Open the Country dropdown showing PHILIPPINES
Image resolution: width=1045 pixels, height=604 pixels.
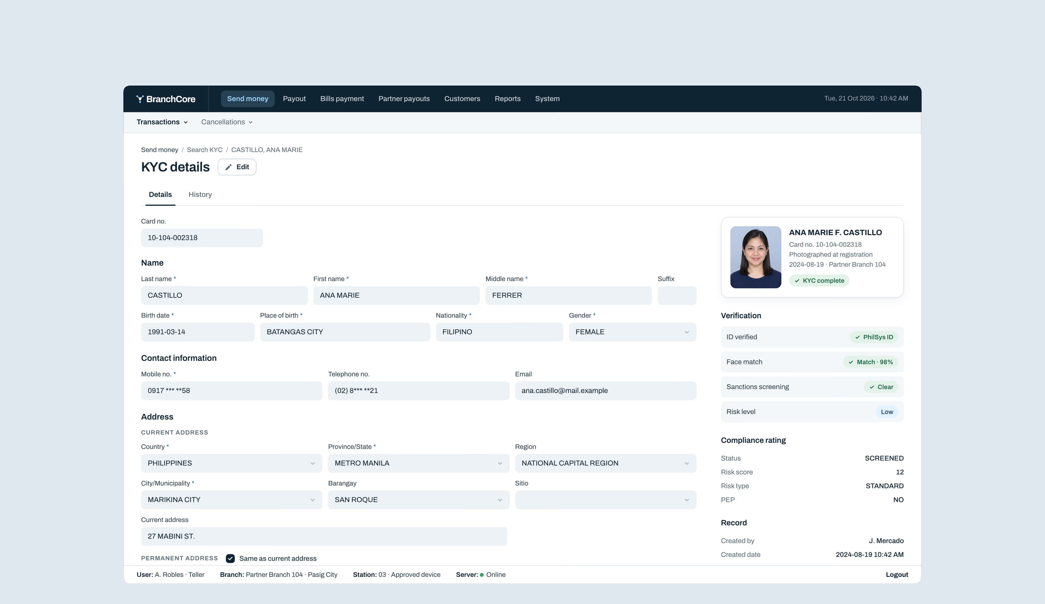pyautogui.click(x=231, y=463)
